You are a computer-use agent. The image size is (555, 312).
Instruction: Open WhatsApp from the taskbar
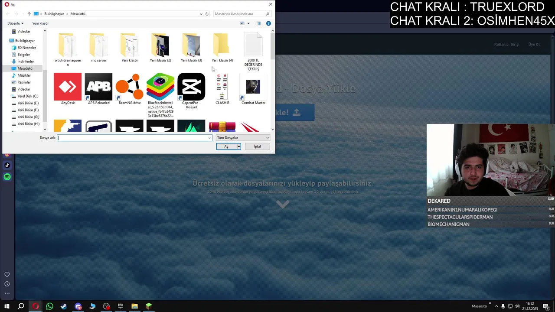tap(49, 306)
